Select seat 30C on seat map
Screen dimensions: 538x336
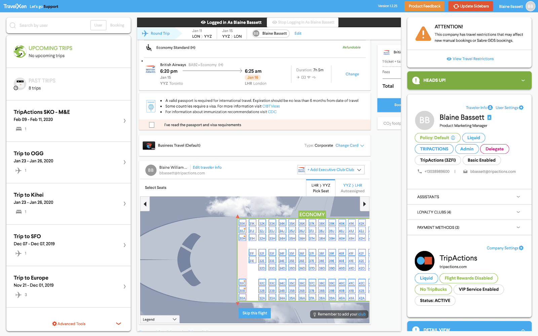[242, 283]
